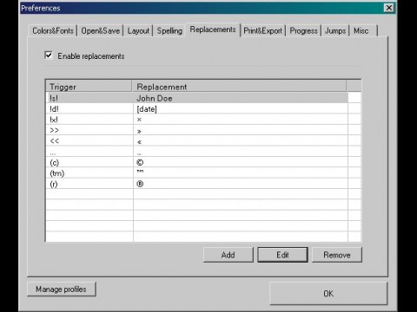The image size is (417, 312).
Task: Select the ellipsis trigger row
Action: tap(197, 152)
